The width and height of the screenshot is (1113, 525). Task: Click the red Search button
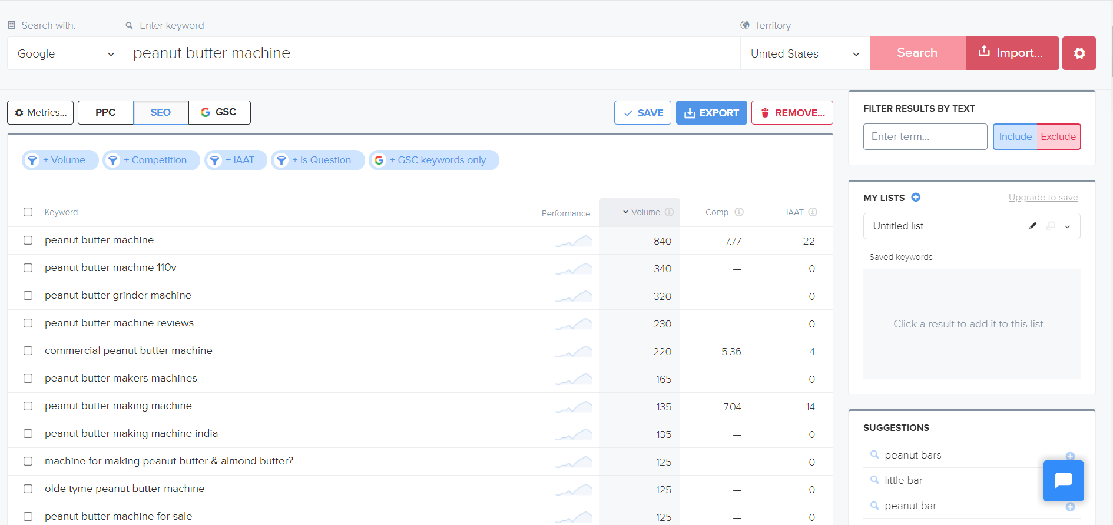click(917, 53)
